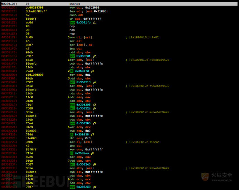Click the down-arrow marker labeled 1

point(94,22)
